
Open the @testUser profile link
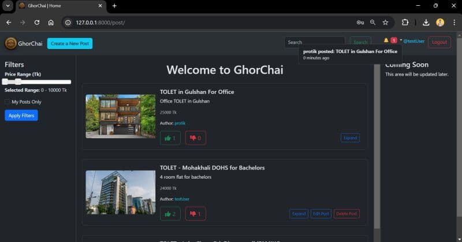tap(414, 41)
